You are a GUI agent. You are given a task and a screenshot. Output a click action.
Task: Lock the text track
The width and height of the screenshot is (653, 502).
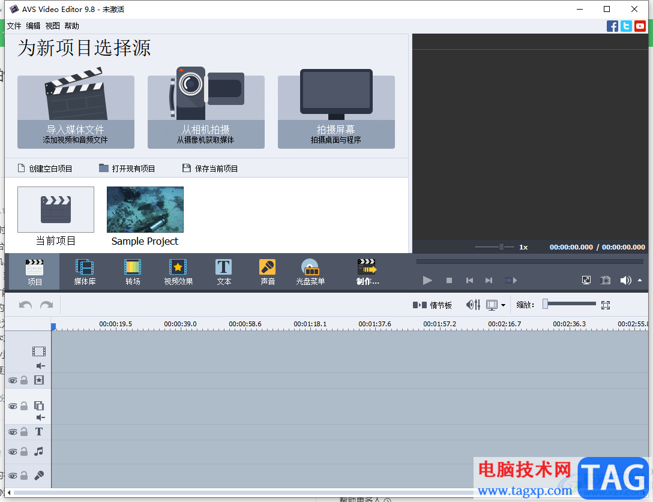click(x=24, y=432)
